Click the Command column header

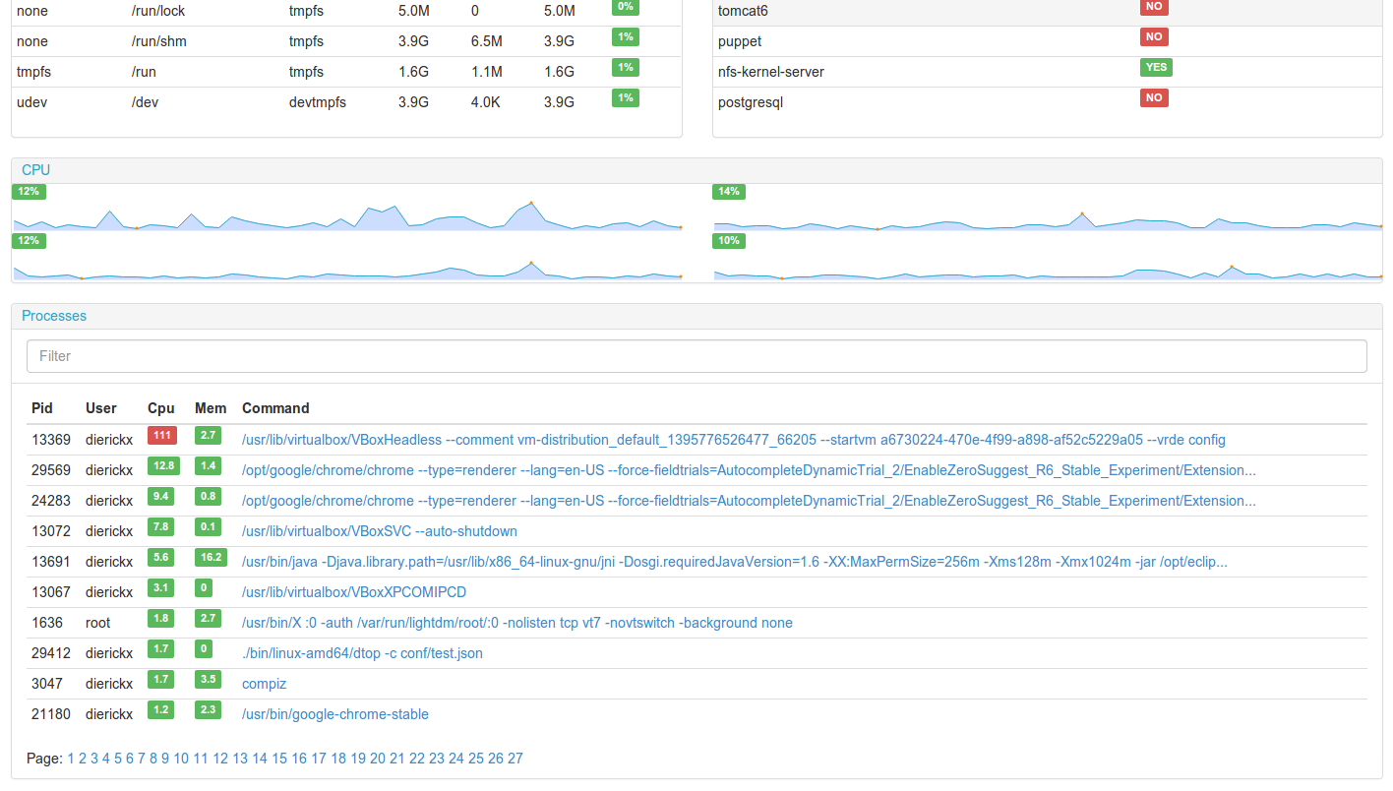click(275, 408)
